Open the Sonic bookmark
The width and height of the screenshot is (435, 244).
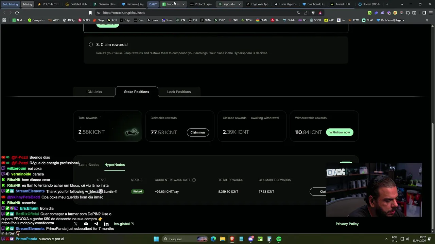[x=167, y=20]
